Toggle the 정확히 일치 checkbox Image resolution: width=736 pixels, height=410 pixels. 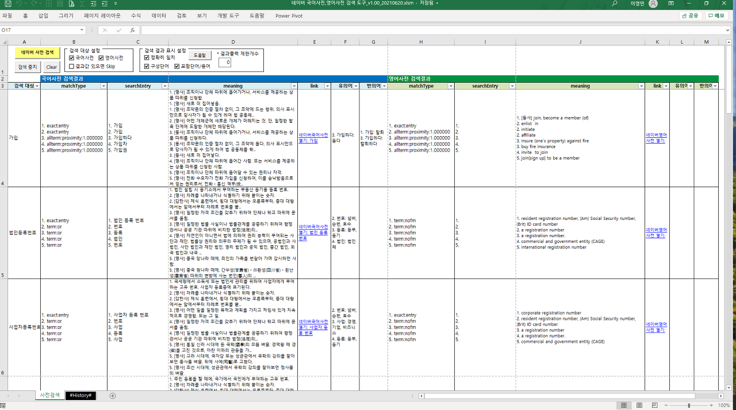pyautogui.click(x=146, y=57)
